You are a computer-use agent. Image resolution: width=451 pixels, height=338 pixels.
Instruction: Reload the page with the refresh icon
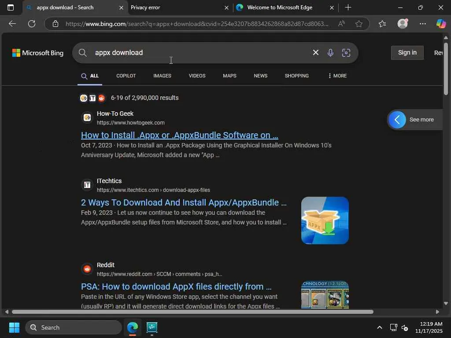click(32, 24)
